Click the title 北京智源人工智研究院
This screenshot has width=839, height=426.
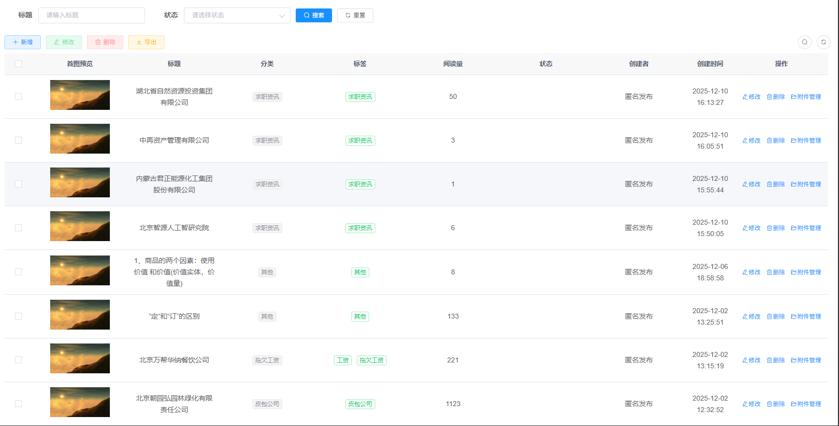click(x=174, y=228)
